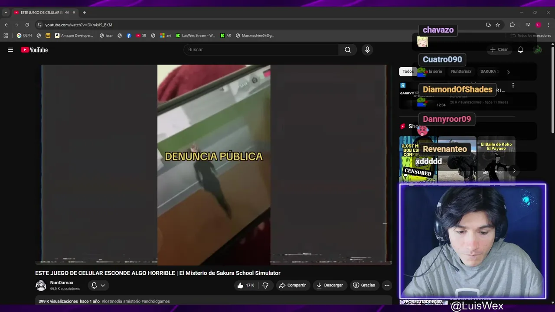Open a new browser tab
The width and height of the screenshot is (555, 312).
[84, 13]
